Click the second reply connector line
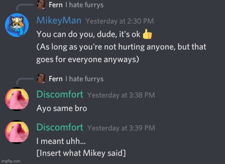This screenshot has width=225, height=164. pos(25,81)
